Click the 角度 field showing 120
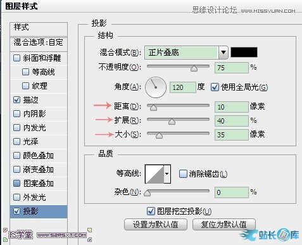The height and width of the screenshot is (245, 302). pos(183,87)
